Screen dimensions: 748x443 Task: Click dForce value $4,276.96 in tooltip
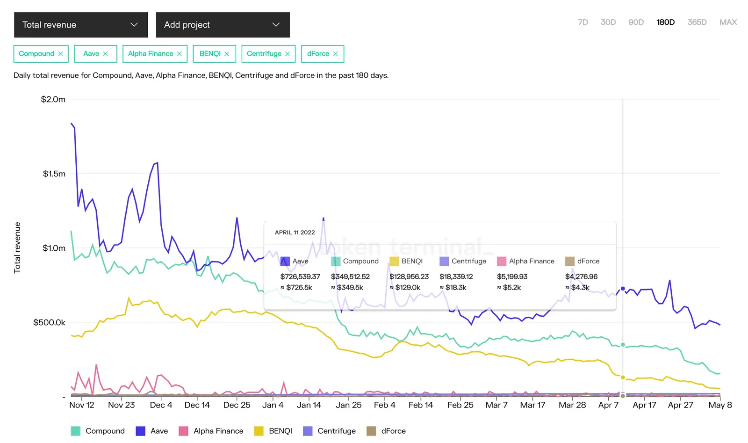[x=582, y=276]
